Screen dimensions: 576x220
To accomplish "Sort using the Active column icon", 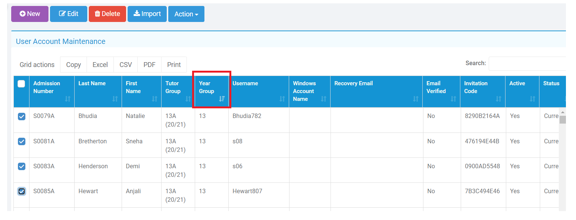I will click(532, 99).
